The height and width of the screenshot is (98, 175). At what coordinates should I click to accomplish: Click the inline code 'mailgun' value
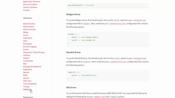click(x=86, y=24)
